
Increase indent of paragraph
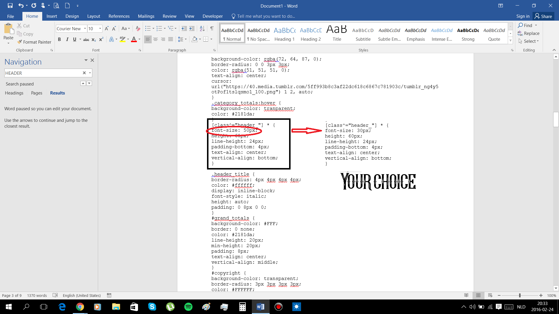(192, 28)
